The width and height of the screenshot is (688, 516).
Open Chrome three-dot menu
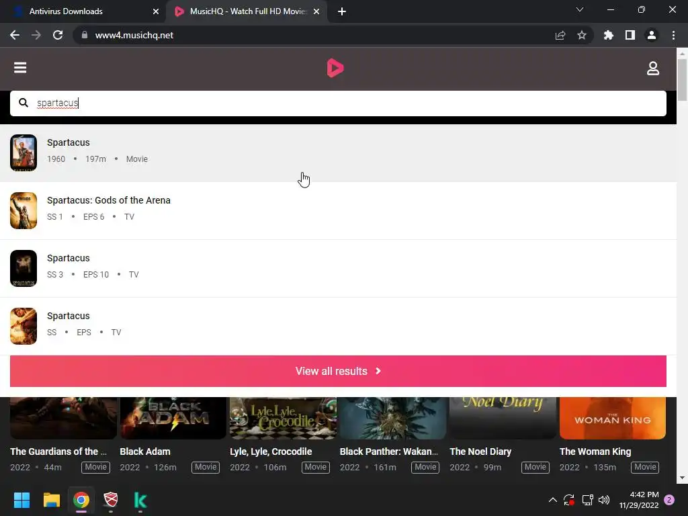pyautogui.click(x=673, y=35)
